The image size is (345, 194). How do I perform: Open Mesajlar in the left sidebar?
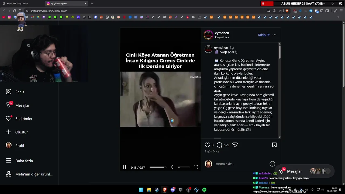[18, 105]
